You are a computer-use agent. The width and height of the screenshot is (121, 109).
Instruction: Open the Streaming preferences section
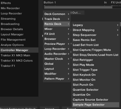[x=19, y=19]
